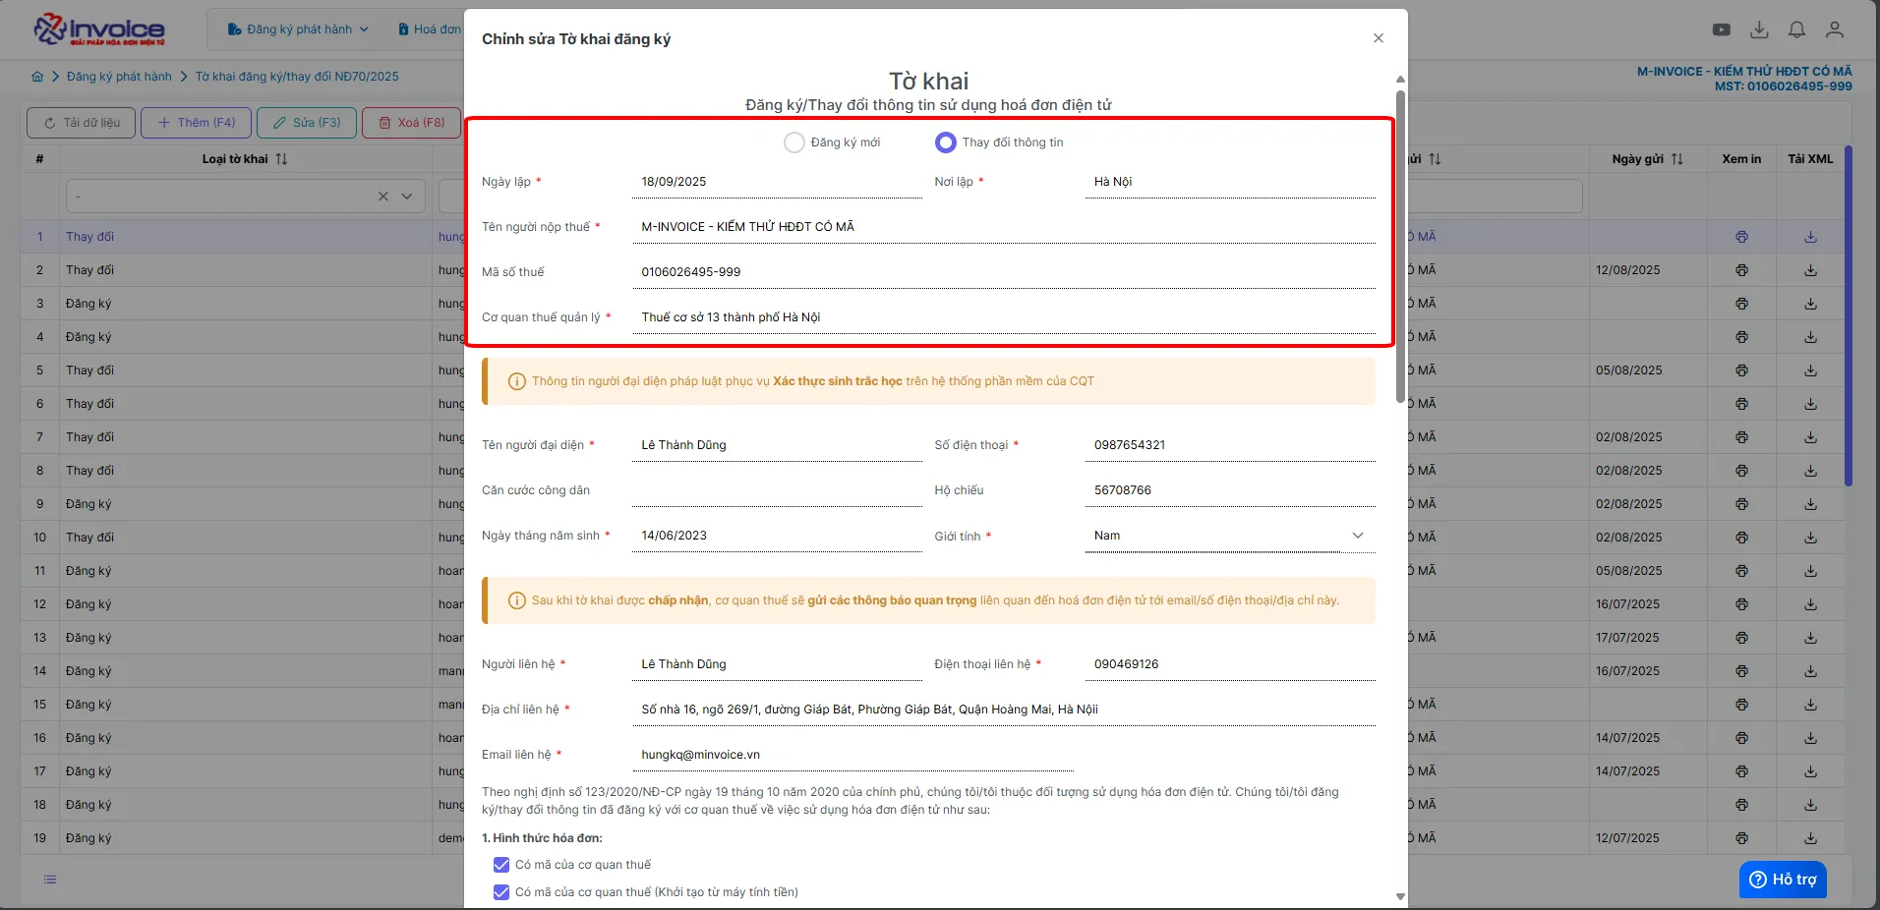Open the Hỗ trợ support button
Screen dimensions: 1880x910
pyautogui.click(x=1784, y=880)
